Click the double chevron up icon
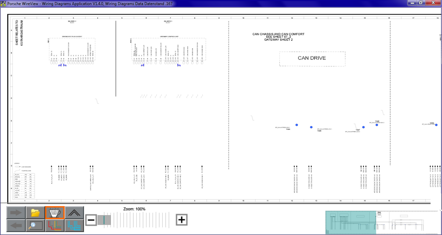Screen dimensions: 442x235 pyautogui.click(x=74, y=213)
